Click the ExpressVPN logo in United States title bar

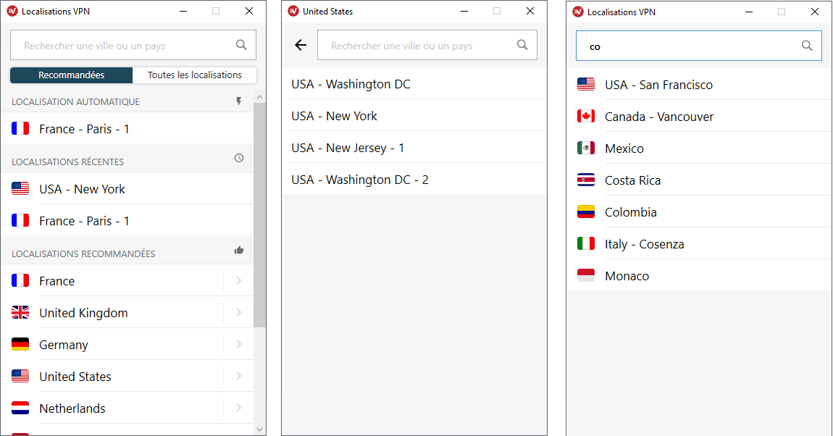tap(293, 11)
